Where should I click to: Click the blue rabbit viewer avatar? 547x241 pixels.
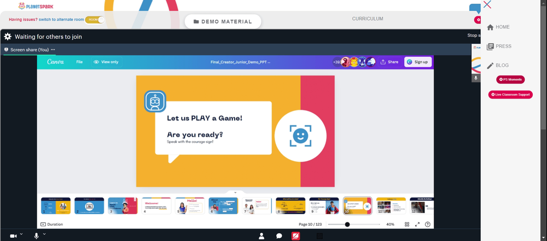click(362, 62)
